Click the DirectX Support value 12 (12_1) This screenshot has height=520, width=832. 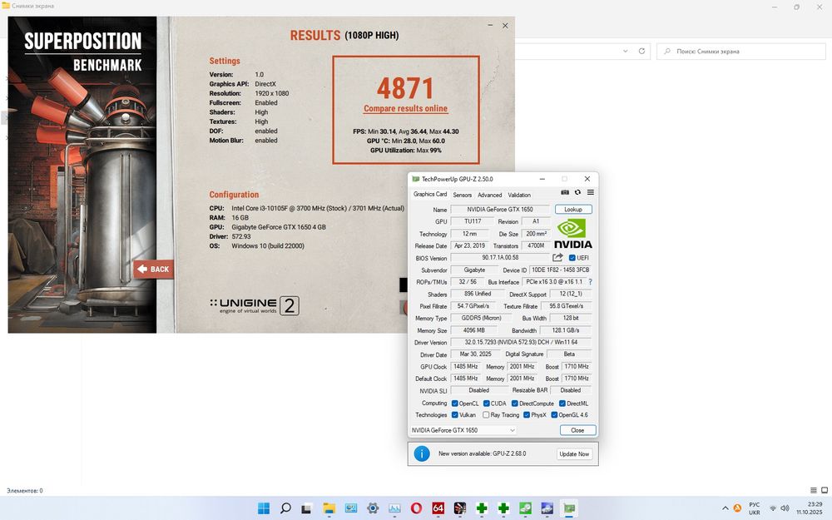point(571,294)
